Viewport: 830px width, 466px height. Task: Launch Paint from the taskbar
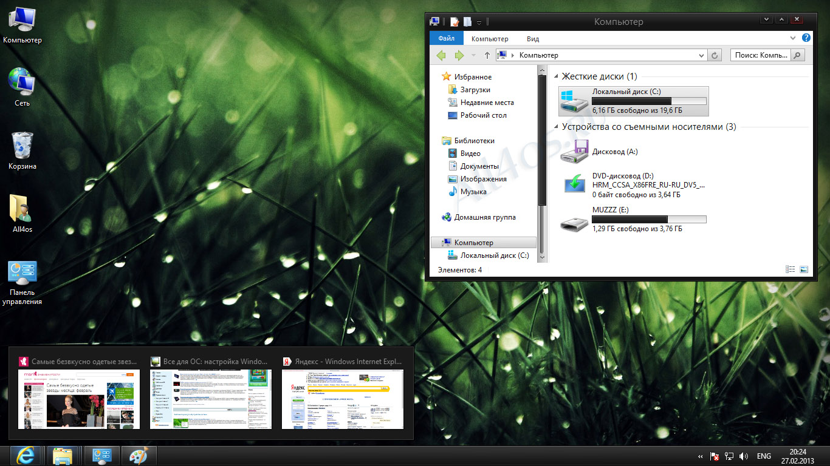139,456
